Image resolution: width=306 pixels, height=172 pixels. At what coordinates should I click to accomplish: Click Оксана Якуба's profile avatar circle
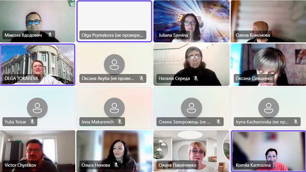(114, 64)
